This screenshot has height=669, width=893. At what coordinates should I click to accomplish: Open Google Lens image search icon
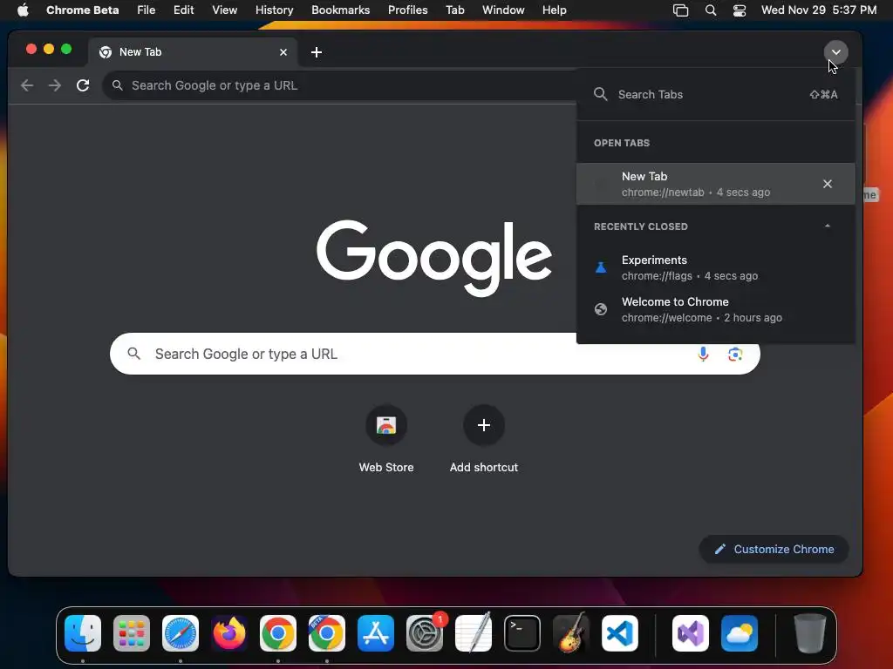click(x=735, y=354)
